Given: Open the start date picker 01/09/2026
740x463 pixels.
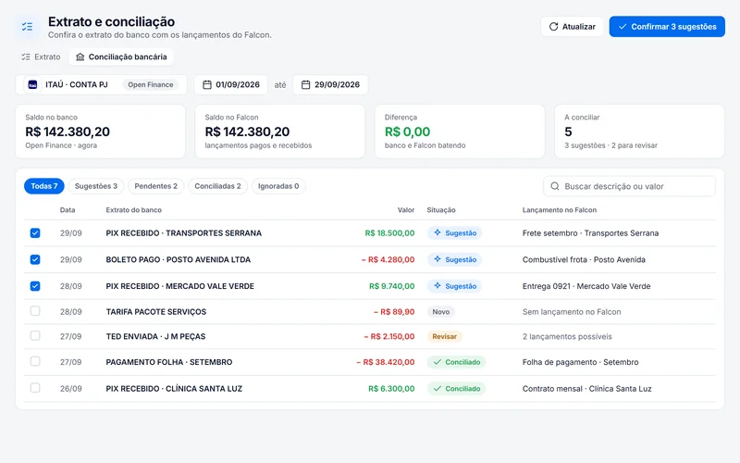Looking at the screenshot, I should click(231, 84).
